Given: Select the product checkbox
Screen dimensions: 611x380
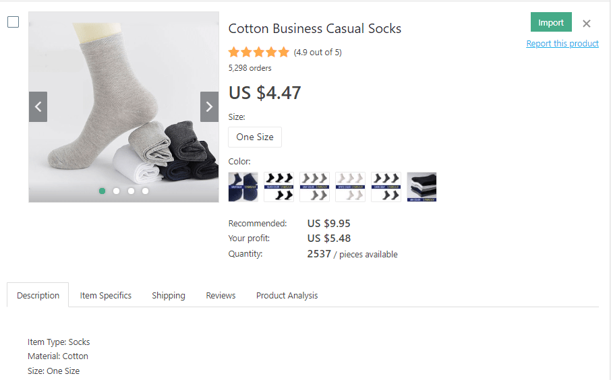Looking at the screenshot, I should 13,22.
